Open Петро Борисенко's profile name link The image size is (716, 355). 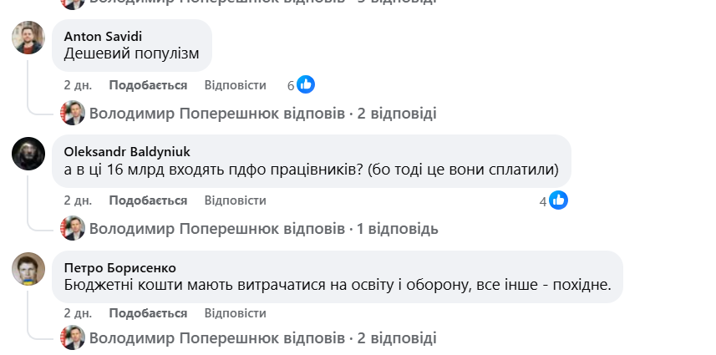click(x=119, y=267)
